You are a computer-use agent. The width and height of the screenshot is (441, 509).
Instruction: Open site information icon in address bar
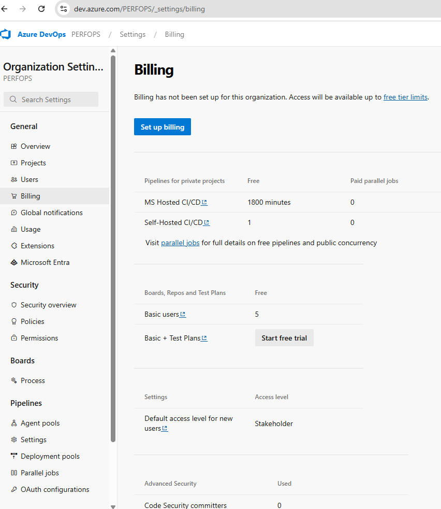point(64,9)
